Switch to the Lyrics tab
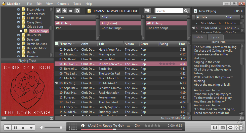Screen dimensions: 246x133 [x=215, y=37]
